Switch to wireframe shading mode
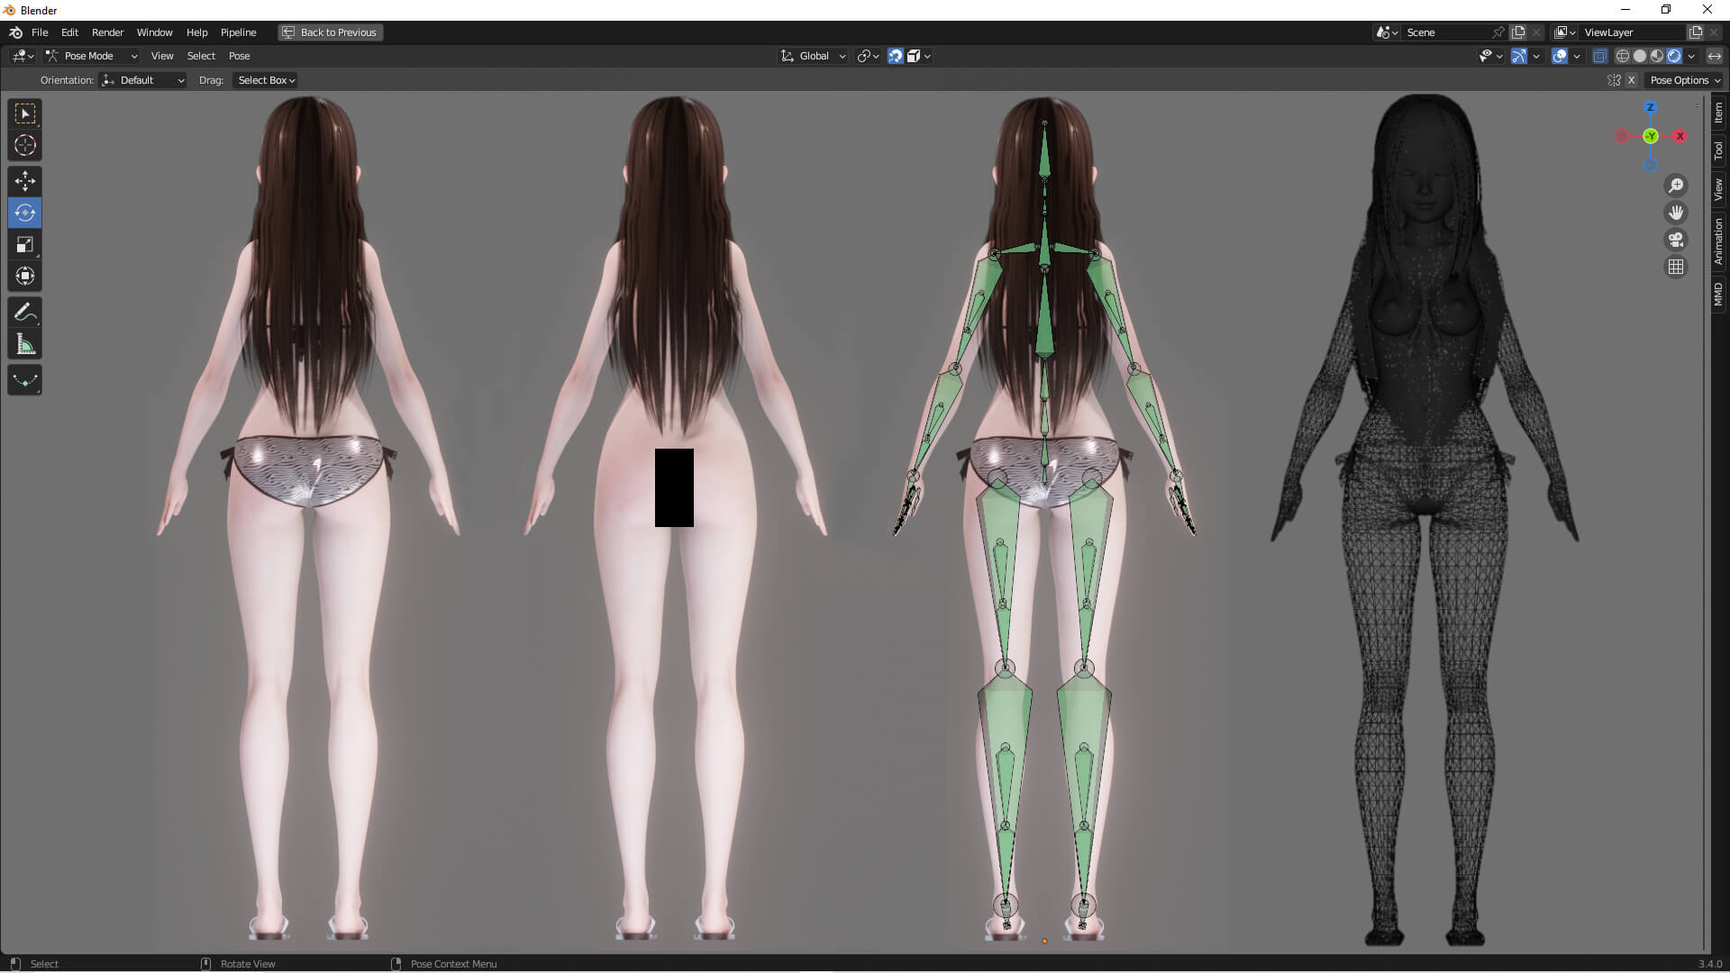 (1622, 56)
